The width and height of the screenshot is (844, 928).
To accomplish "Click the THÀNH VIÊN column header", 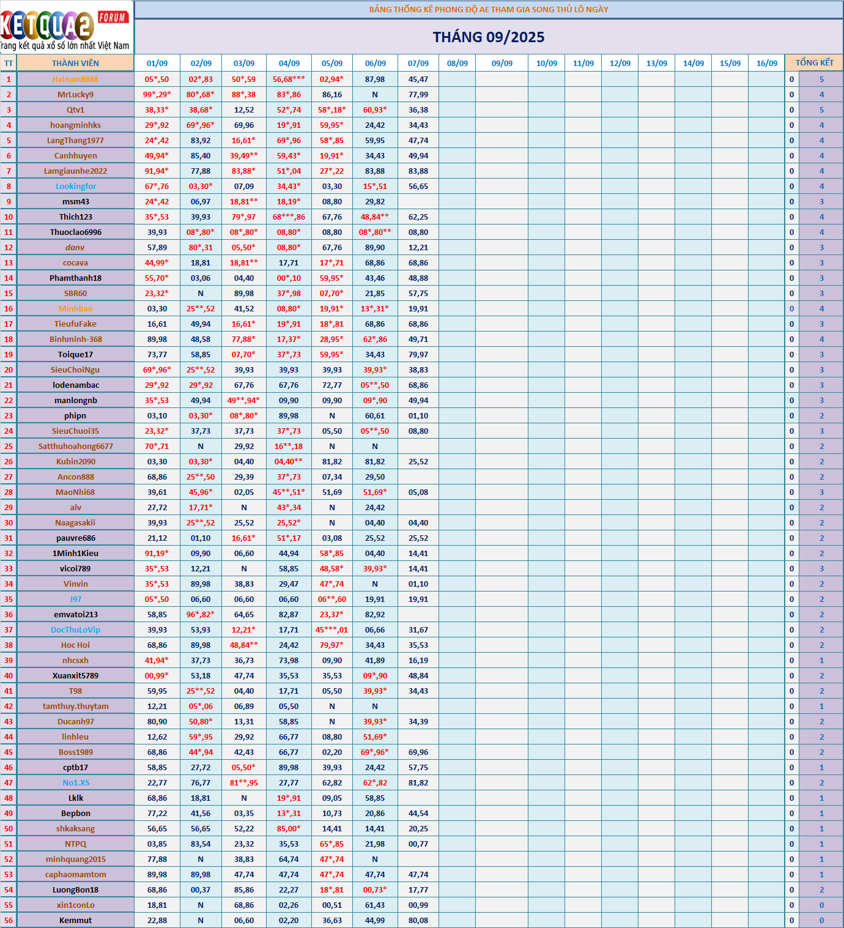I will pyautogui.click(x=75, y=63).
